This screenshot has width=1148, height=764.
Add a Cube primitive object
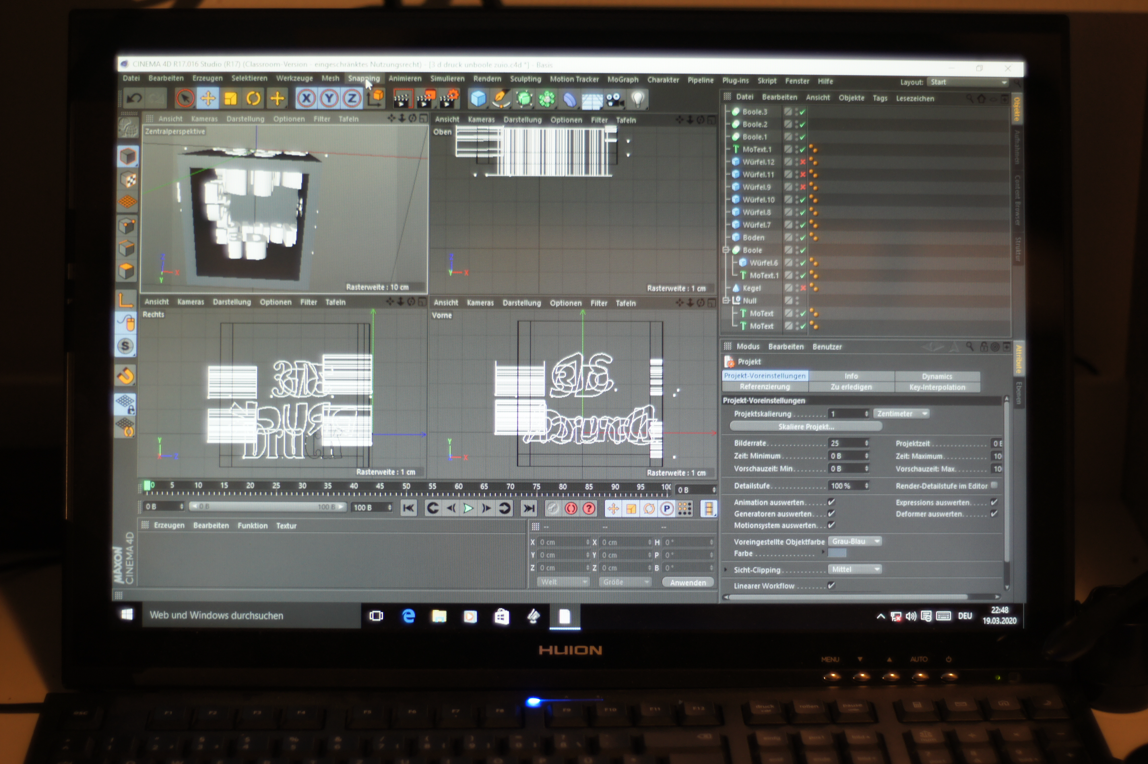coord(478,99)
